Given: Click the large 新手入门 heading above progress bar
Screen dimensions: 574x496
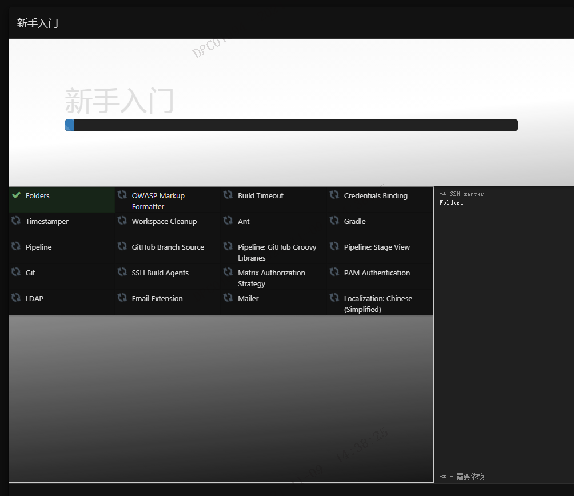Looking at the screenshot, I should [x=119, y=101].
